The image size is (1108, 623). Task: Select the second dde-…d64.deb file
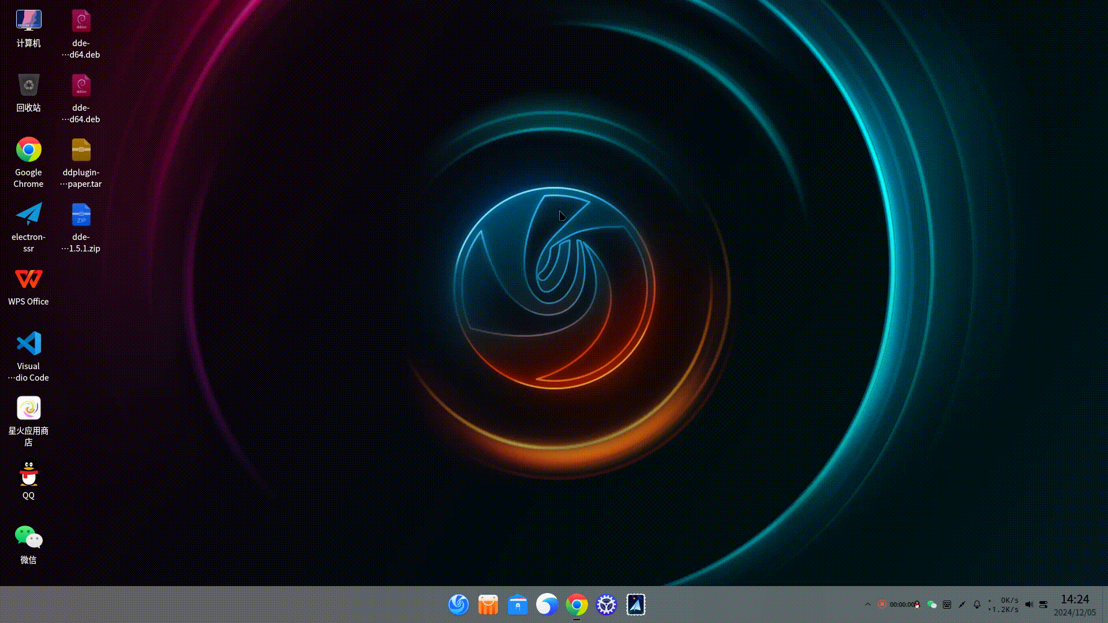pos(81,99)
